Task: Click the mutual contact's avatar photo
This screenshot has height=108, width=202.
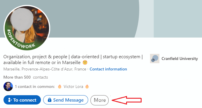Action: click(8, 86)
